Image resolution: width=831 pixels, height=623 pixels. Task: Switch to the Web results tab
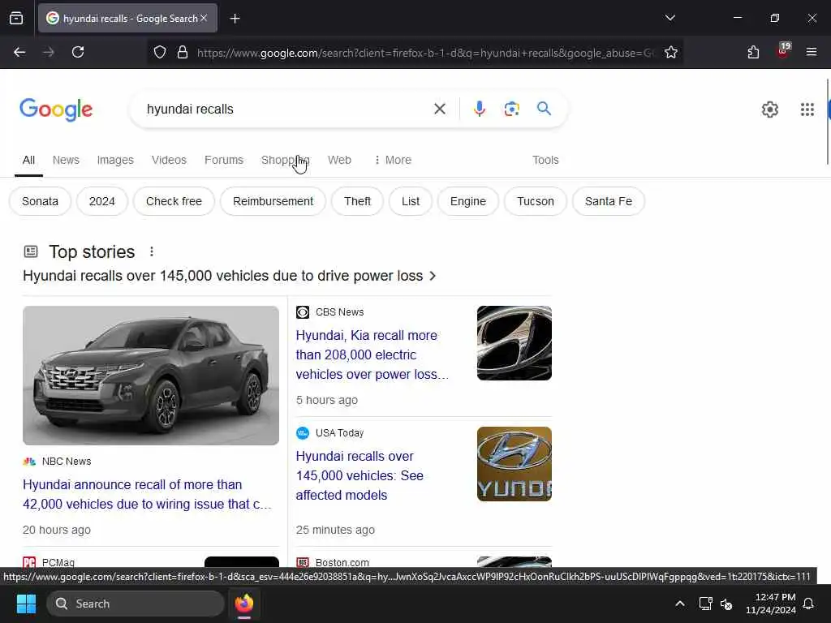tap(339, 160)
